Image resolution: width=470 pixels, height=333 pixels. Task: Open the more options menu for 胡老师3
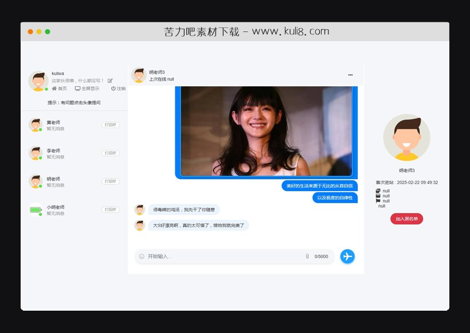pos(350,75)
